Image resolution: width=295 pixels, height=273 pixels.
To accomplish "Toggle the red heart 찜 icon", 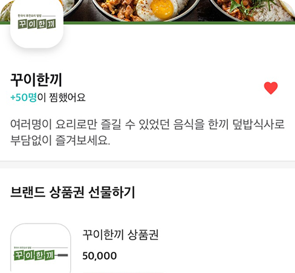I will click(x=271, y=88).
